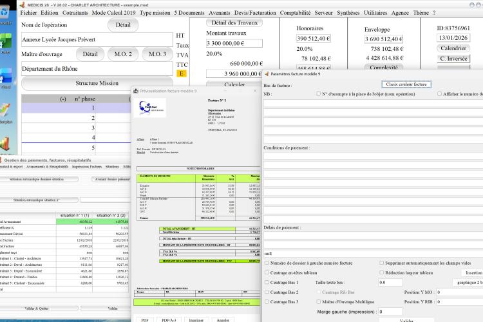
Task: Click the yellow E indicator next to TTC
Action: pos(182,73)
